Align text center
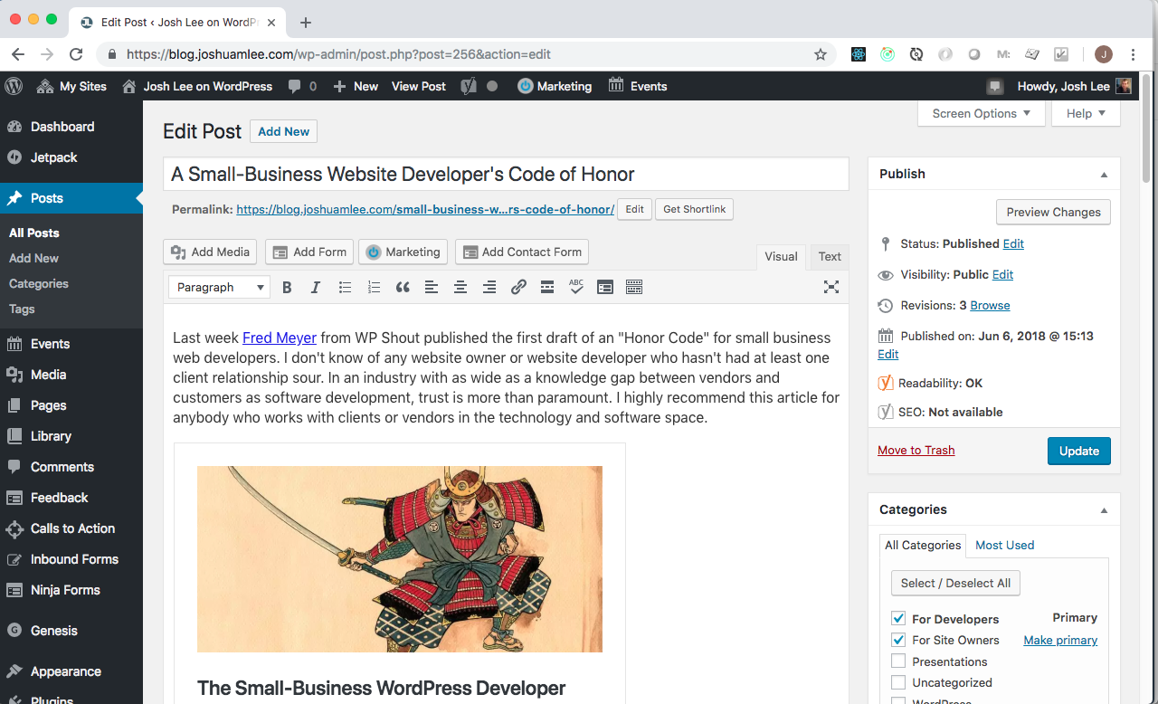The width and height of the screenshot is (1158, 704). click(460, 287)
